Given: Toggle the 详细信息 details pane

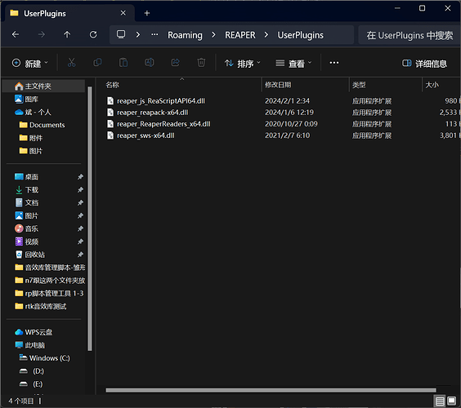Looking at the screenshot, I should pos(424,64).
